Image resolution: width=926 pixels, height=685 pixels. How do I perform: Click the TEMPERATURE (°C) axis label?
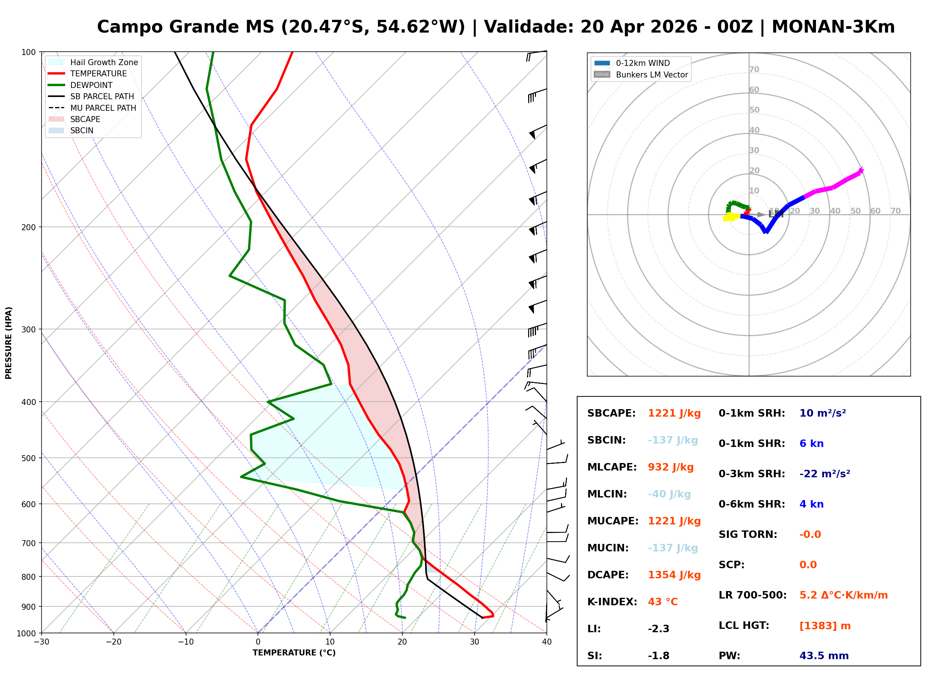(294, 653)
